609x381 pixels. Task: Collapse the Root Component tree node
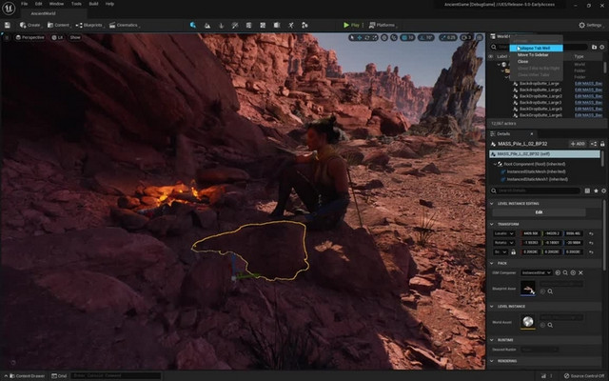tap(495, 165)
